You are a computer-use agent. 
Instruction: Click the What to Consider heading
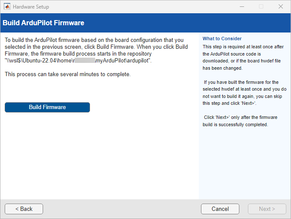(x=222, y=38)
